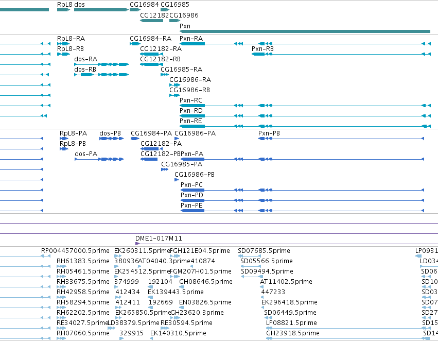Click the CG16986-RB transcript label
Screen dimensions: 438x341
point(190,90)
